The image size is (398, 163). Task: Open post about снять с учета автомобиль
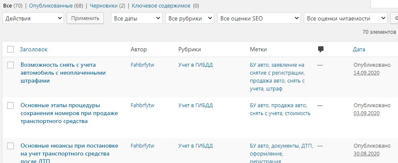click(x=63, y=73)
